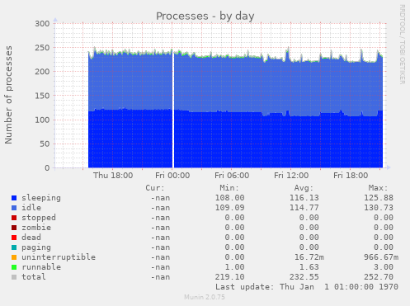Click the uninterruptible Max value 966.67m
410x306 pixels.
(381, 257)
